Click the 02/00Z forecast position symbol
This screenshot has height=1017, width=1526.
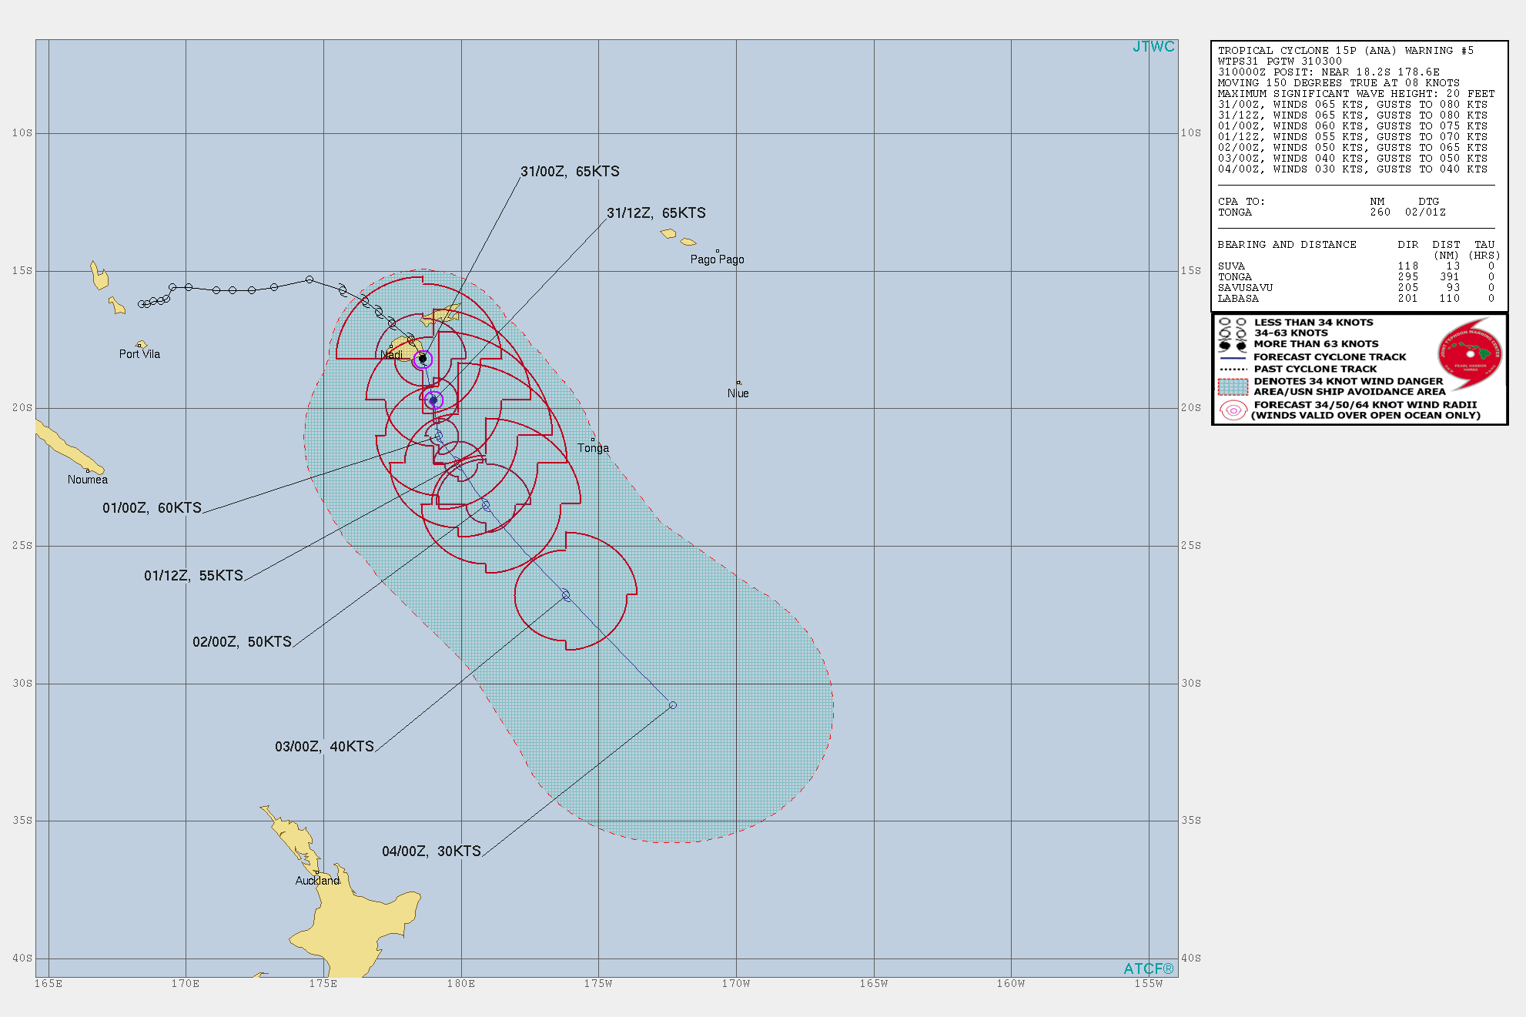486,505
